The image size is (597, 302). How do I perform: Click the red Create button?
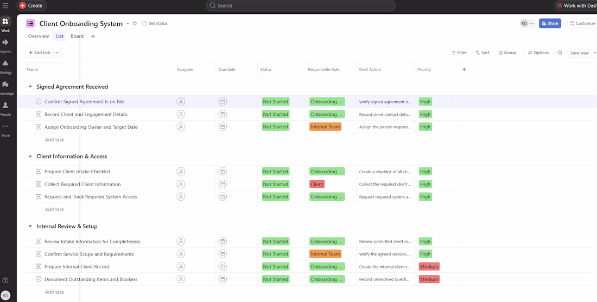[x=31, y=6]
